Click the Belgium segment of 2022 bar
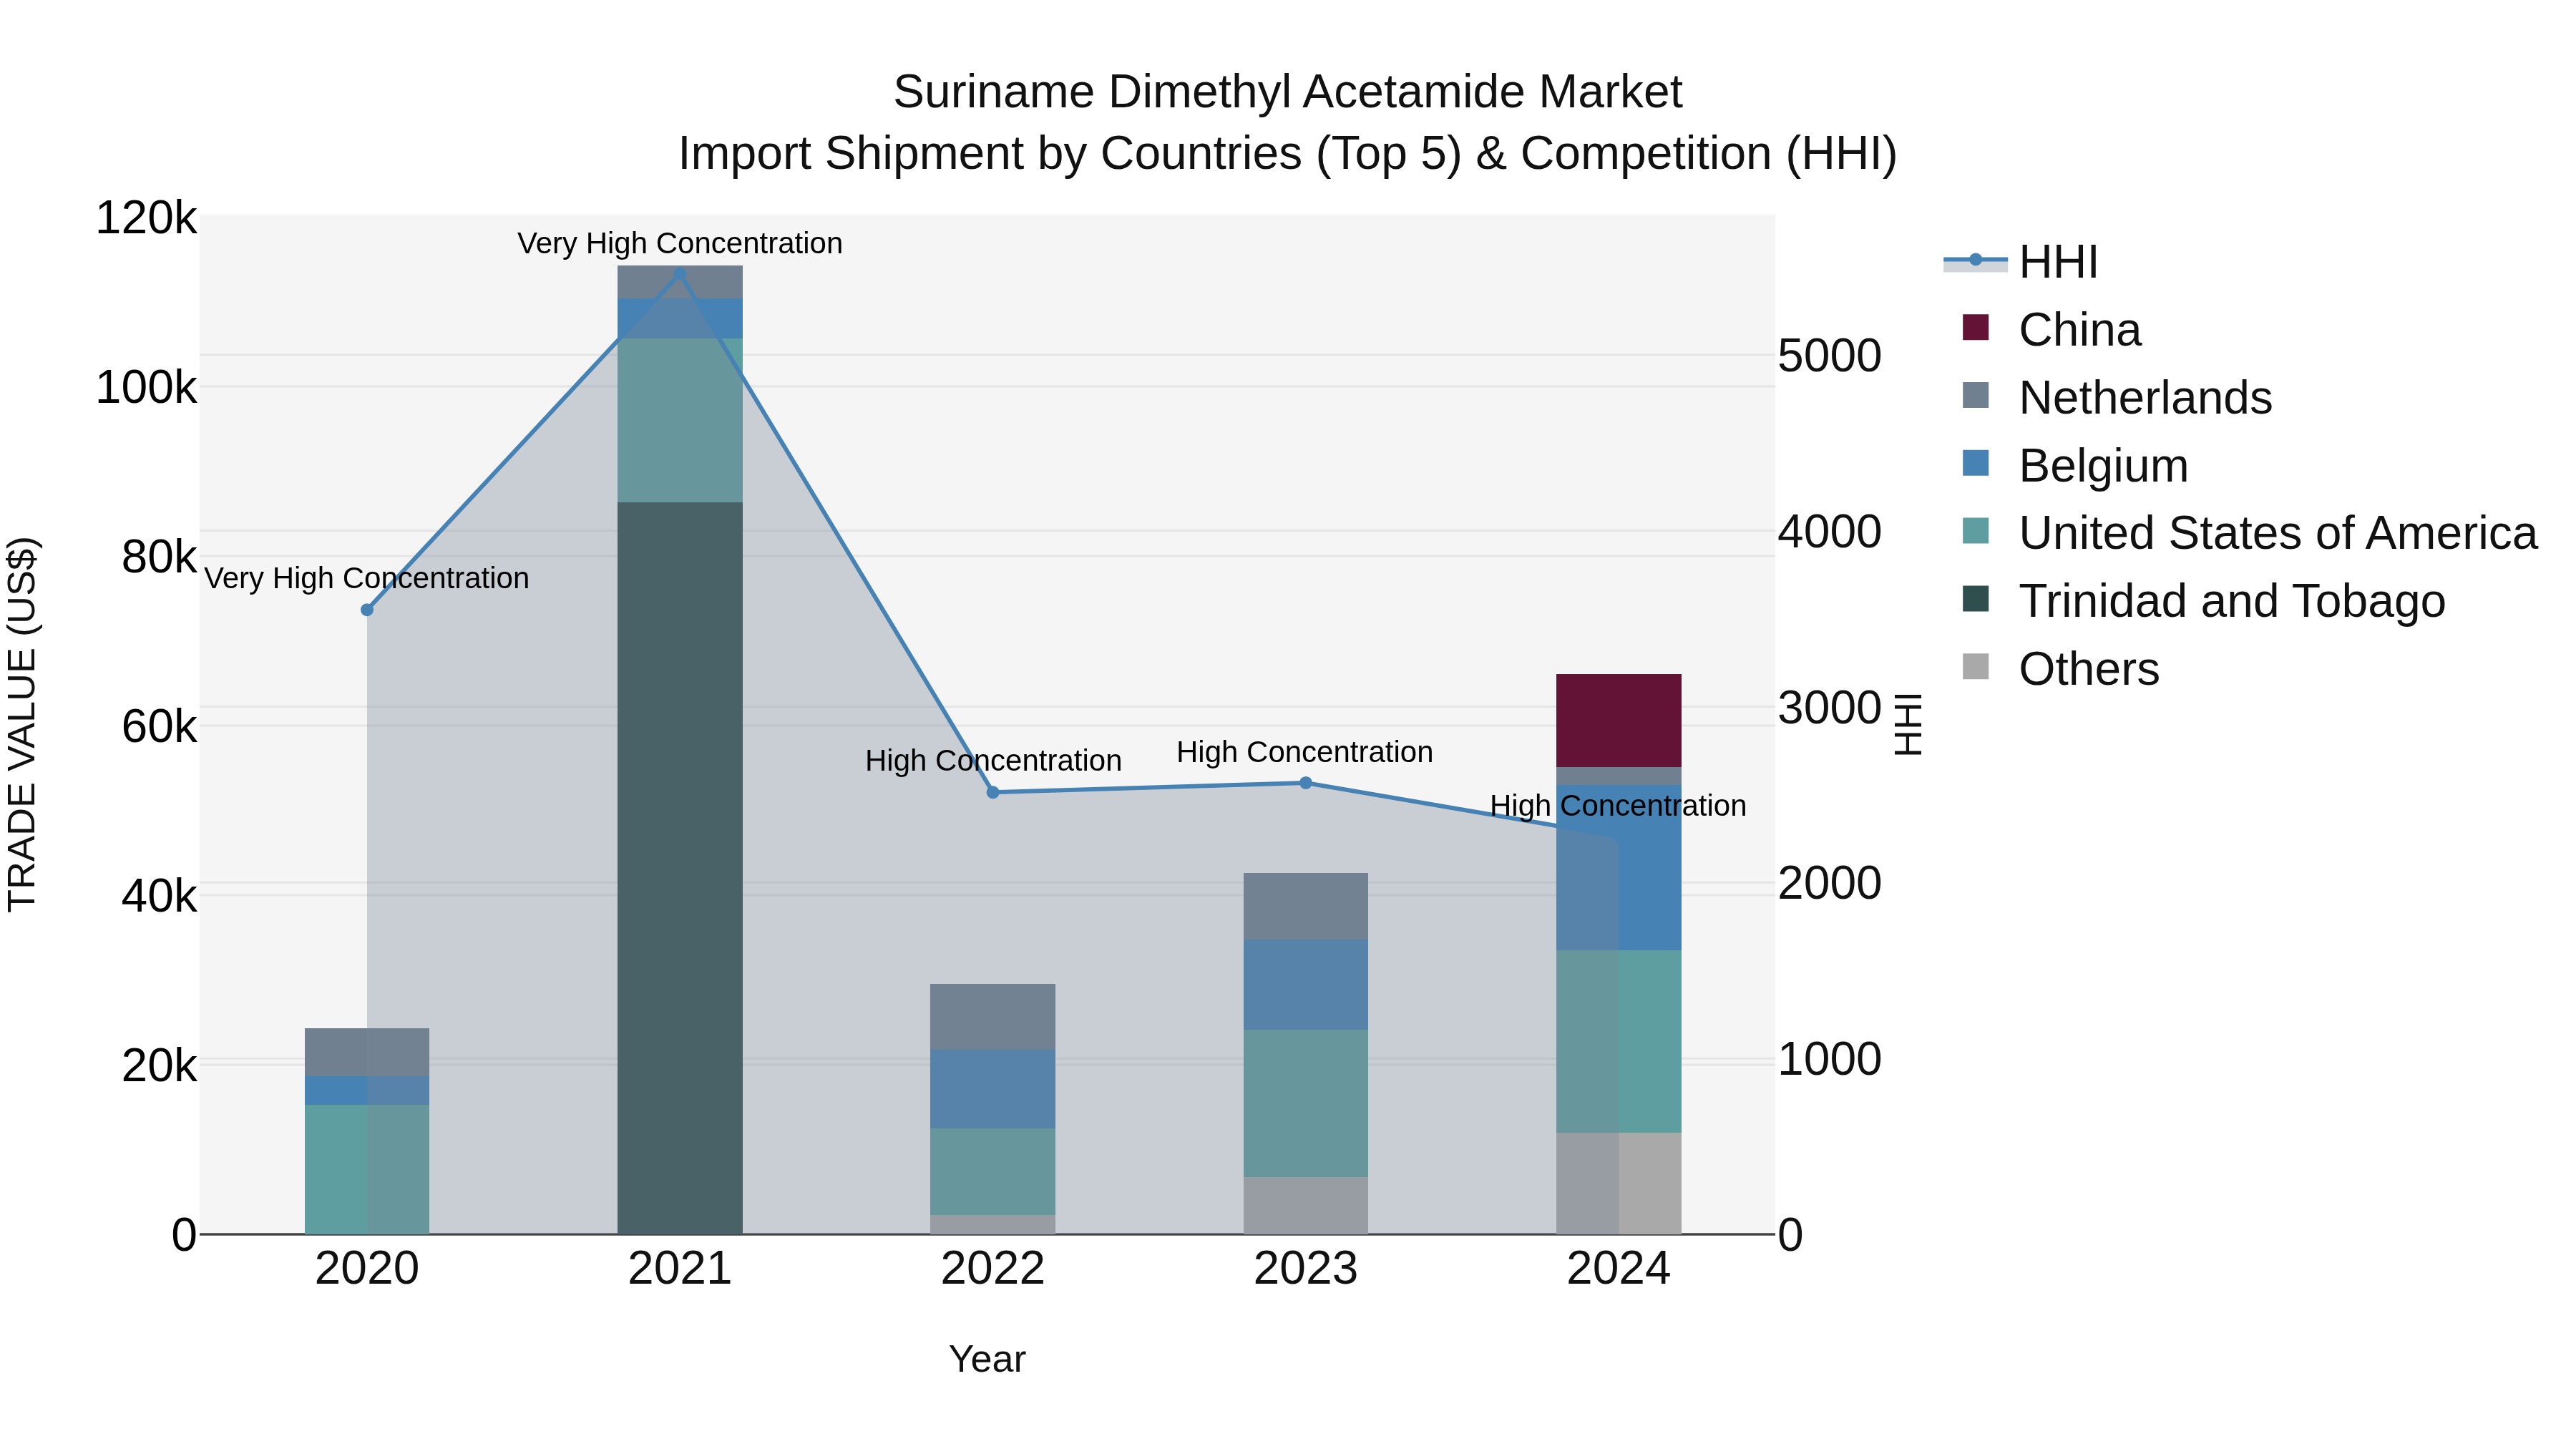 click(993, 1089)
